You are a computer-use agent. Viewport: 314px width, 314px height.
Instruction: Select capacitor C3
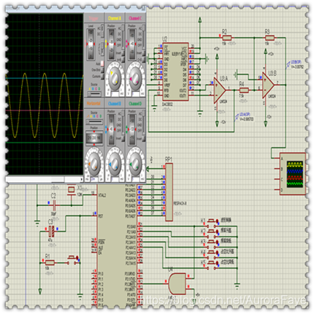pyautogui.click(x=51, y=231)
